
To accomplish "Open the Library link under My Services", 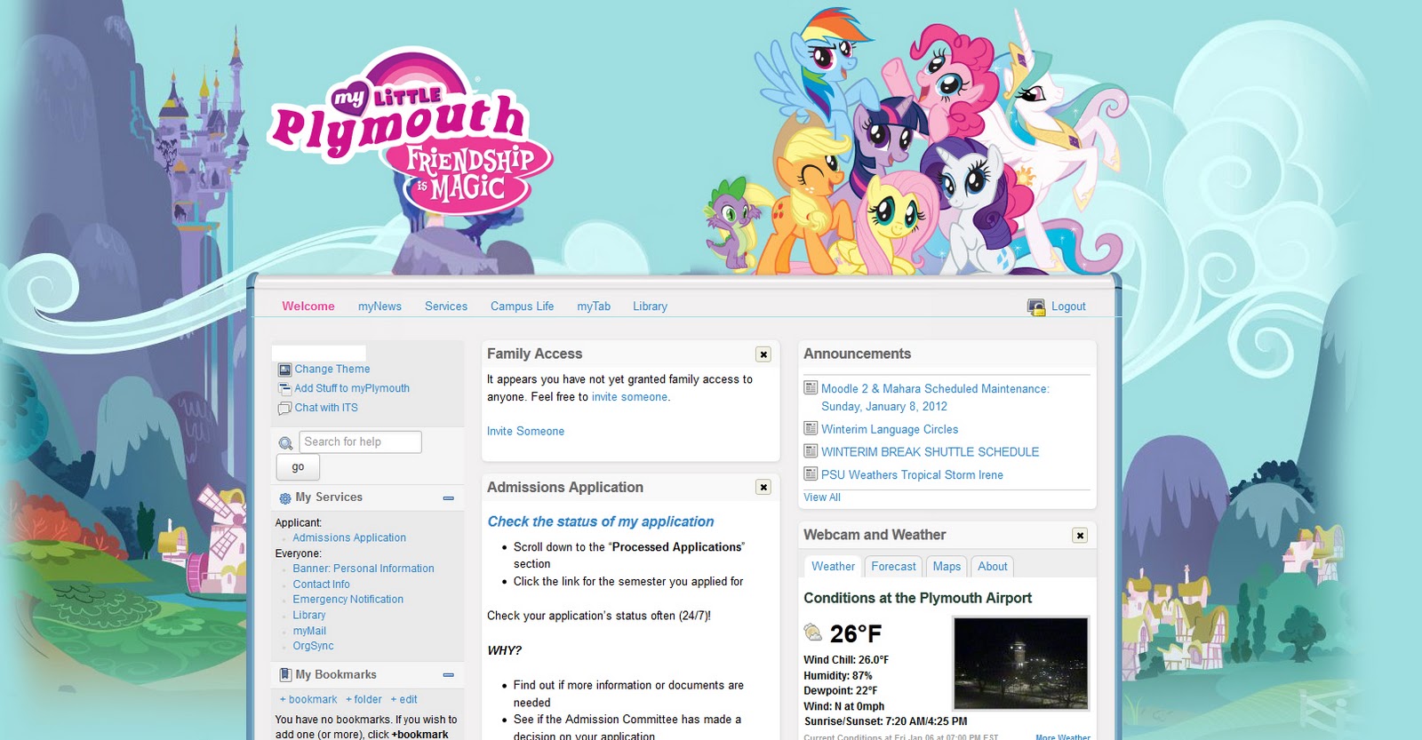I will pyautogui.click(x=309, y=616).
